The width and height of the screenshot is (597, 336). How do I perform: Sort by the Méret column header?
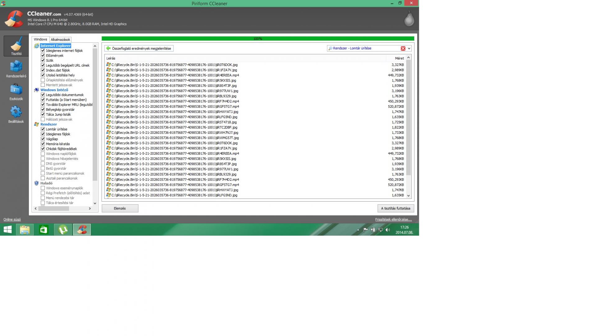(x=396, y=58)
